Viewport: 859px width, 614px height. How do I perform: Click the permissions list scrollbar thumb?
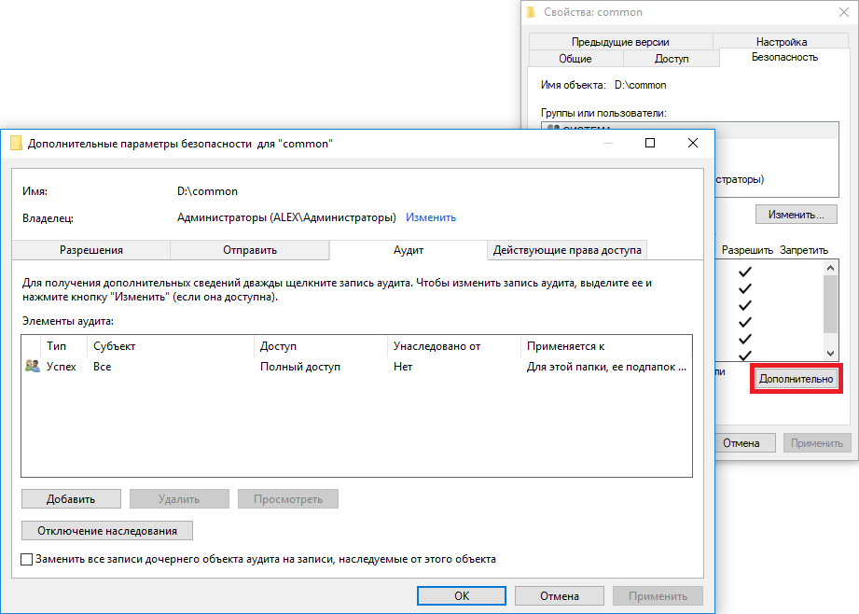[830, 303]
